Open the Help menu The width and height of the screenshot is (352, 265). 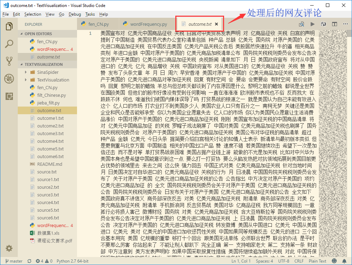104,14
